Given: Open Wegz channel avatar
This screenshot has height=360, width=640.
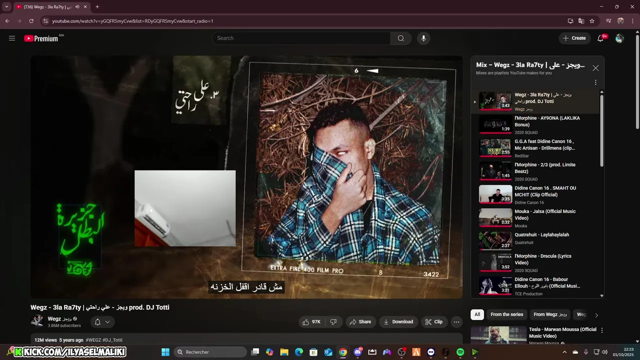Looking at the screenshot, I should click(37, 321).
